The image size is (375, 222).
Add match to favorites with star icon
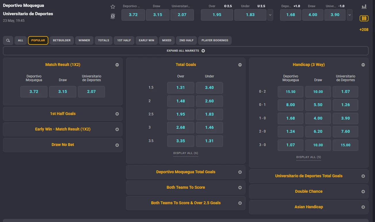click(113, 7)
